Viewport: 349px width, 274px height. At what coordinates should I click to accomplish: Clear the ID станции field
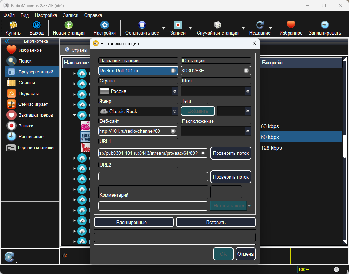coord(246,71)
